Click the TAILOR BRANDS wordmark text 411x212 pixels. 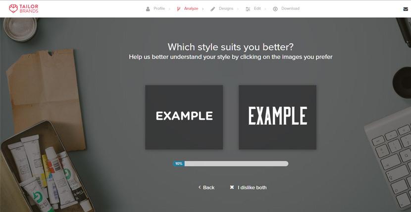29,8
